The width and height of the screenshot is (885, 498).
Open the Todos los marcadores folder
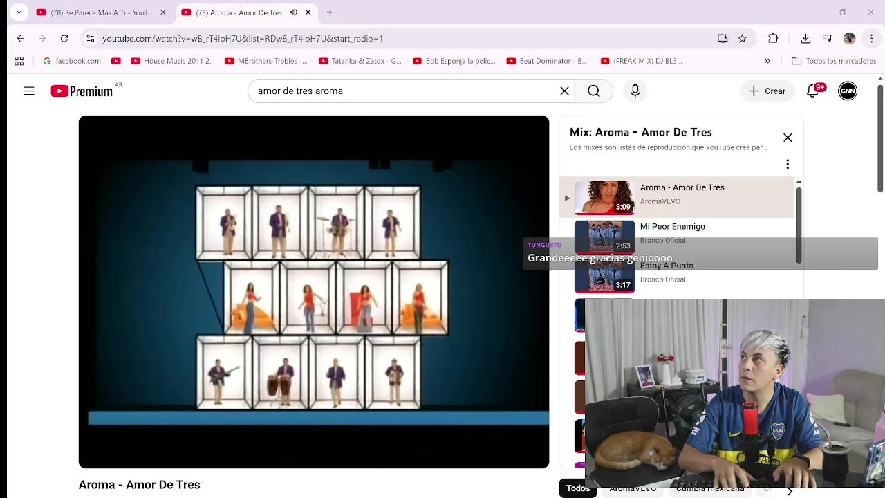(834, 61)
